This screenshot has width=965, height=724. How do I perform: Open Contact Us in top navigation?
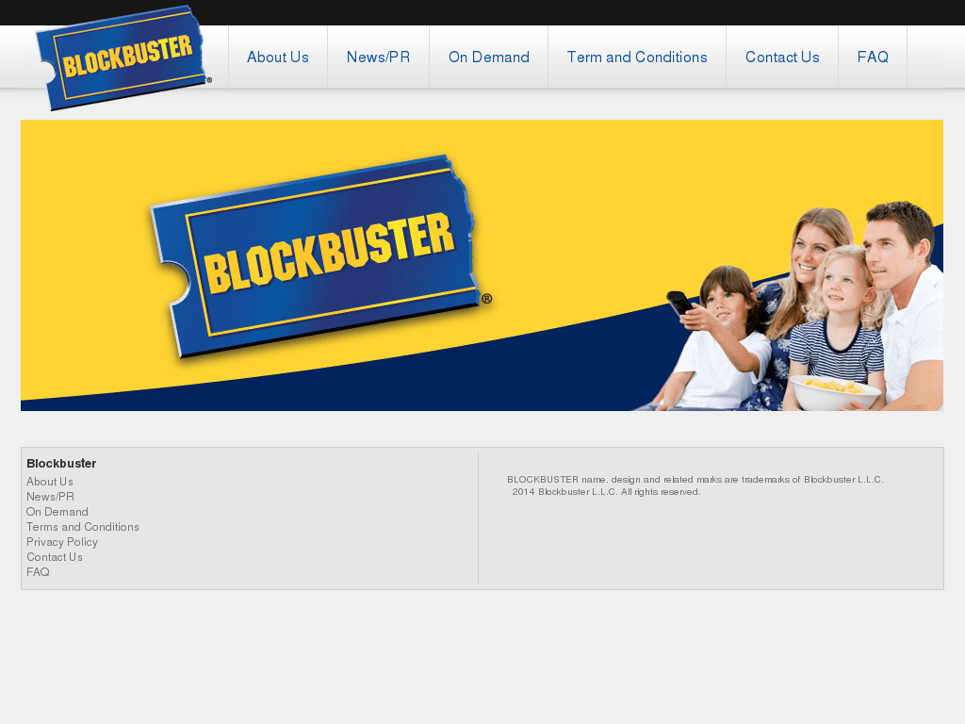click(x=782, y=58)
